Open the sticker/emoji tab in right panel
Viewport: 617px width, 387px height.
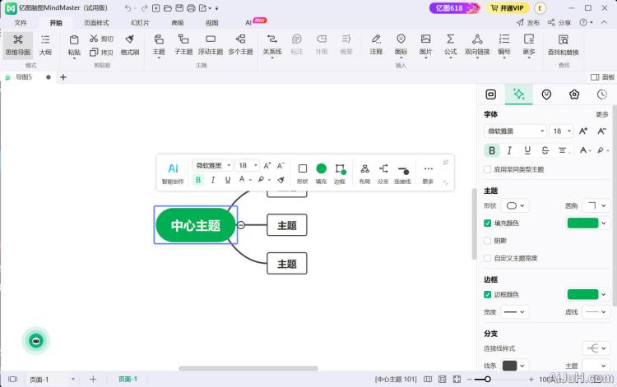(546, 94)
